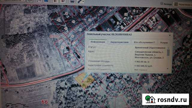Switch to the Характеристики tab
Image resolution: width=192 pixels, height=108 pixels.
[119, 42]
